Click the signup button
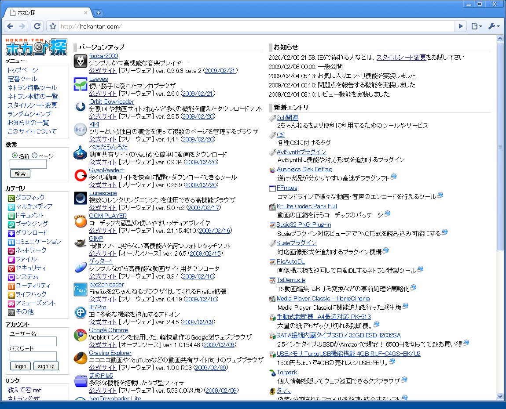Viewport: 506px width, 409px height. (x=46, y=366)
